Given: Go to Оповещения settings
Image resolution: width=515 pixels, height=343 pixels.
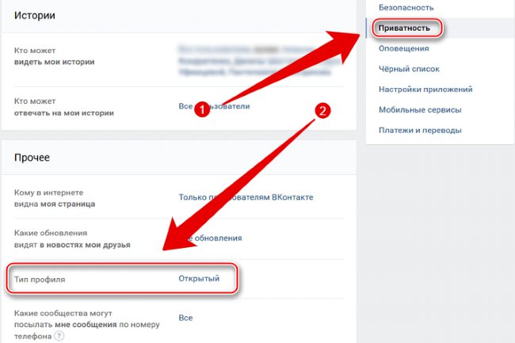Looking at the screenshot, I should click(x=403, y=48).
